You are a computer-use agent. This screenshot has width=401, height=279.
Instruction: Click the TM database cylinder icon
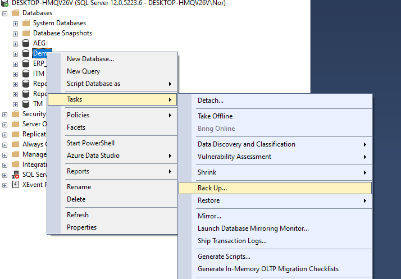25,104
